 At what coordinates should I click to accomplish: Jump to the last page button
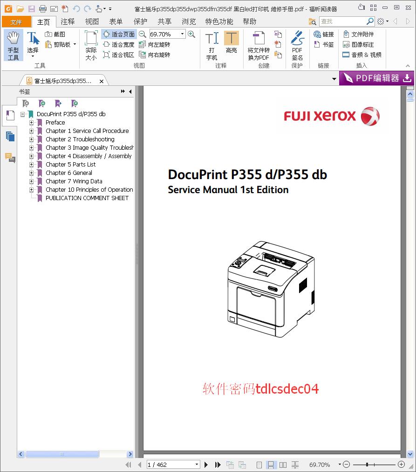218,465
